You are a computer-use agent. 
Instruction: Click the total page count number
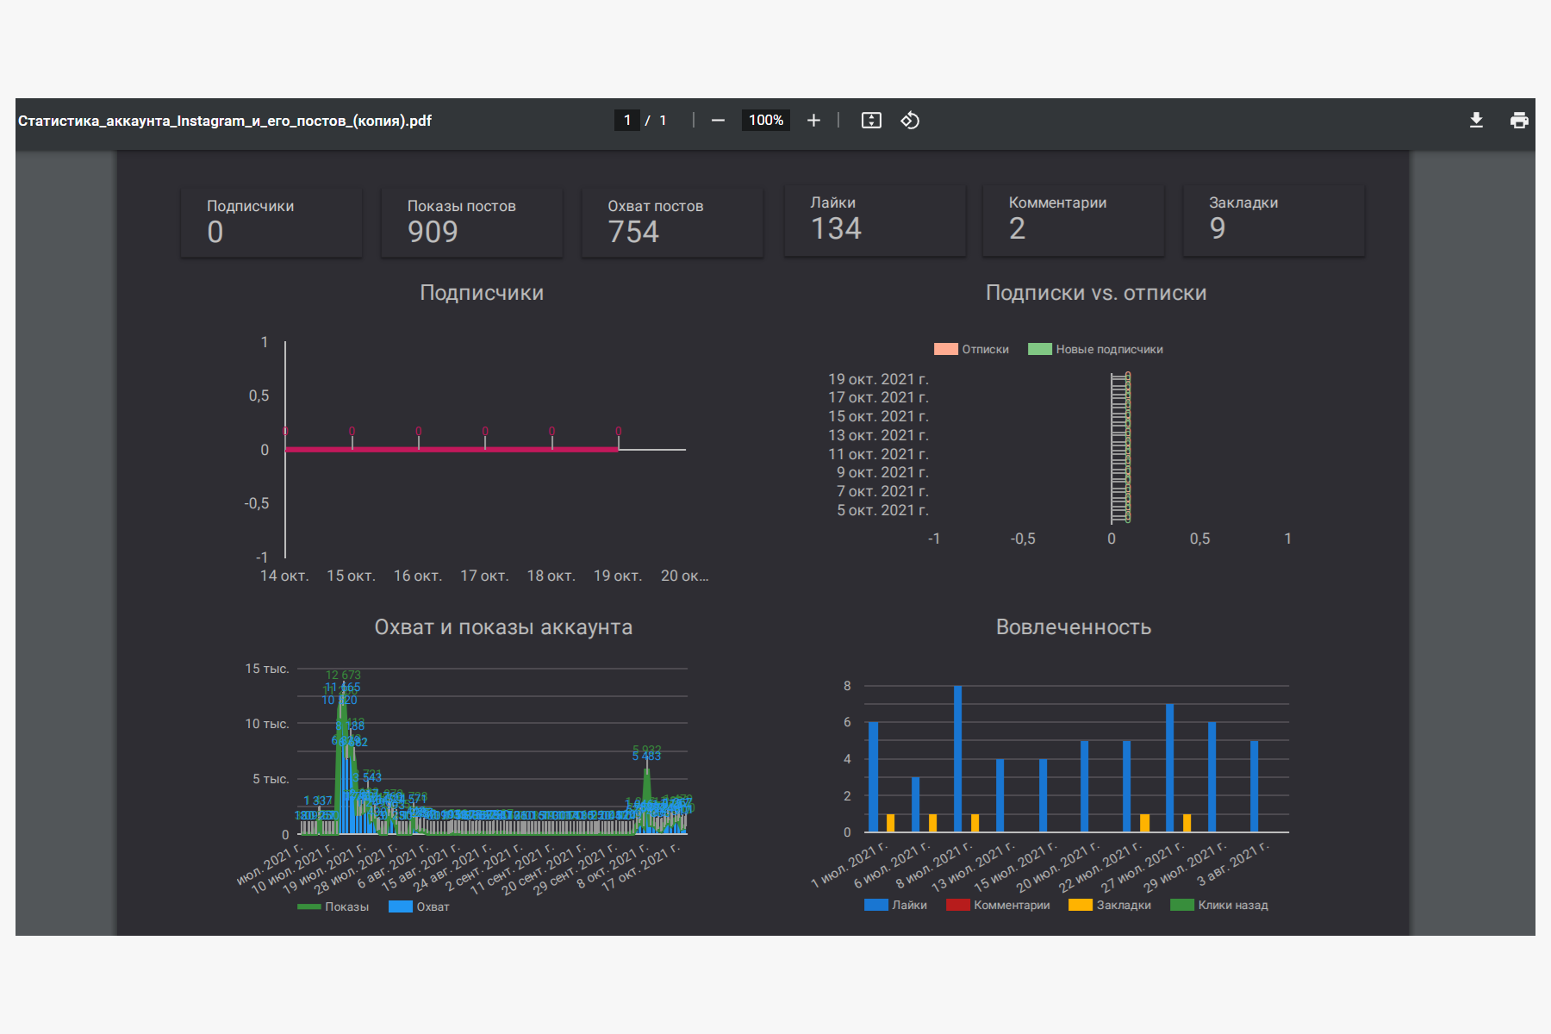pos(663,121)
